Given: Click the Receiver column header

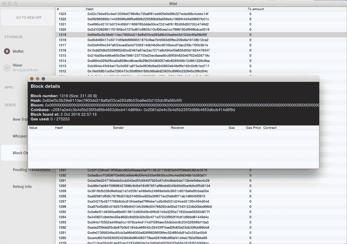Looking at the screenshot, I should 199,128.
